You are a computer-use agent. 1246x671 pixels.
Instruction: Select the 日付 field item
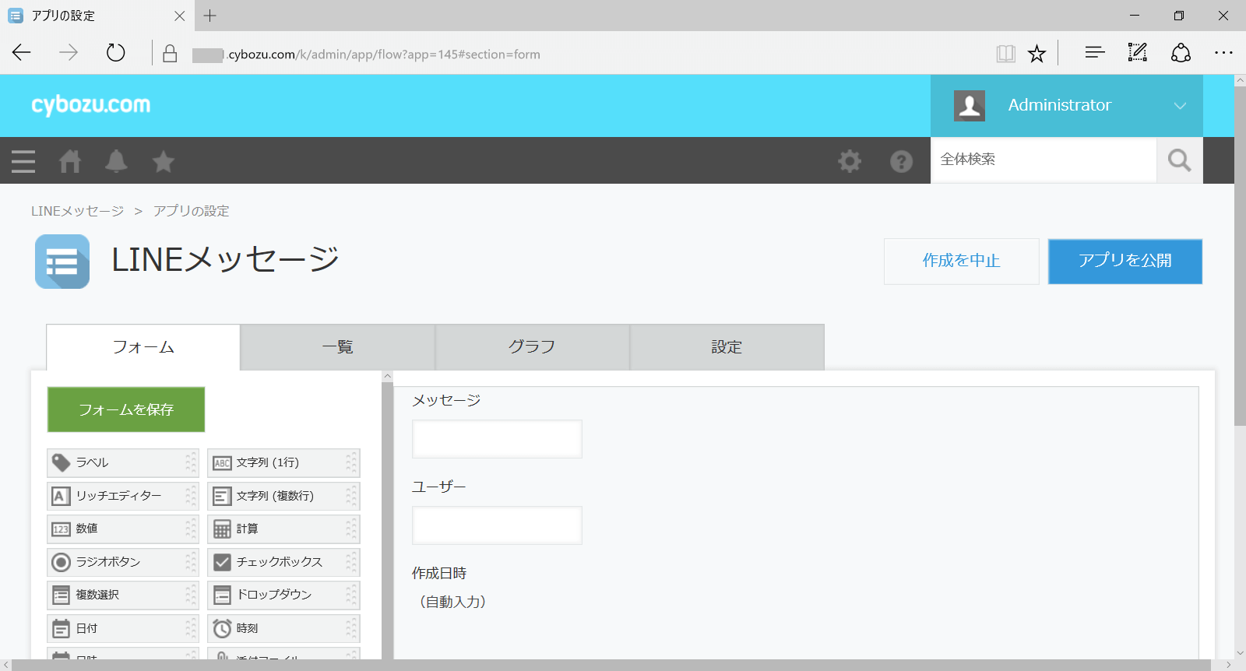[123, 628]
